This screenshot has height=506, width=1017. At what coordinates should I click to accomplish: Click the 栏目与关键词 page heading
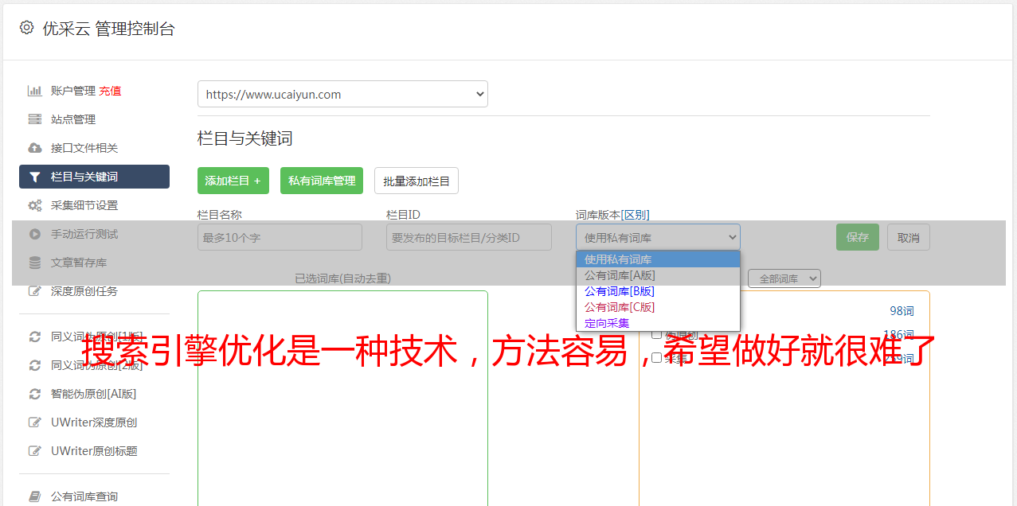(x=245, y=138)
